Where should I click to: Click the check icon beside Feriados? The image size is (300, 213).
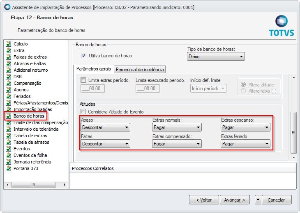tap(8, 96)
